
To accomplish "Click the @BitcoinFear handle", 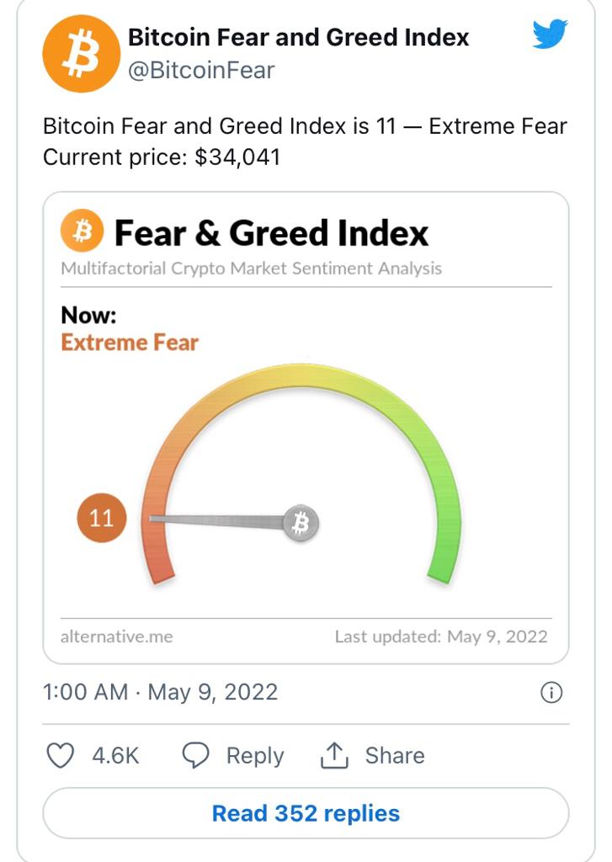I will (201, 70).
